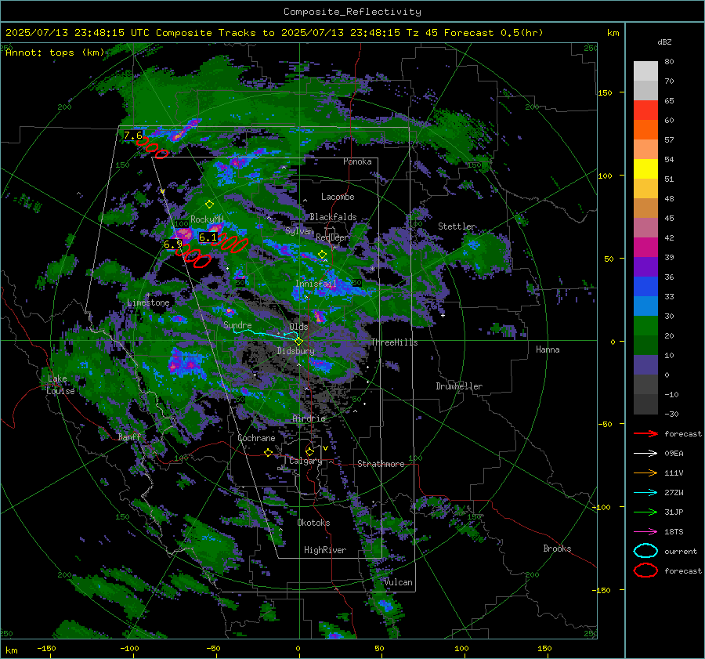Click the red forecast arrow legend icon
The image size is (705, 659).
coord(645,433)
